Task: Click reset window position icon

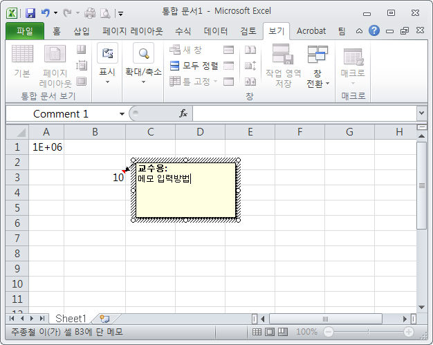Action: tap(250, 82)
